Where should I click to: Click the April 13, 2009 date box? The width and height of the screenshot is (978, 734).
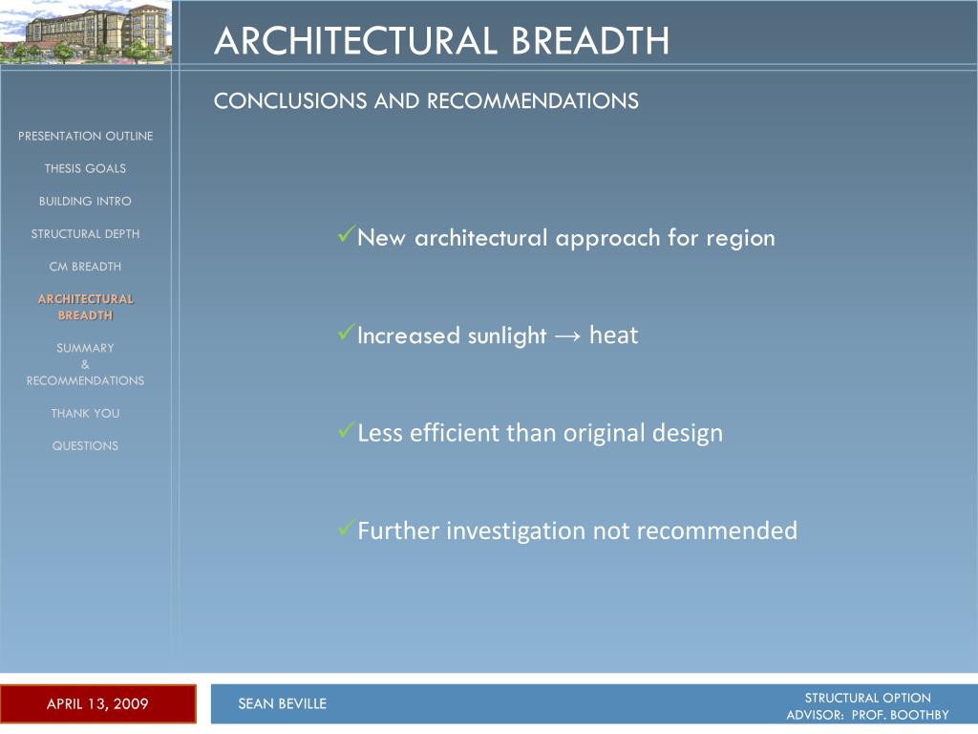click(x=98, y=704)
